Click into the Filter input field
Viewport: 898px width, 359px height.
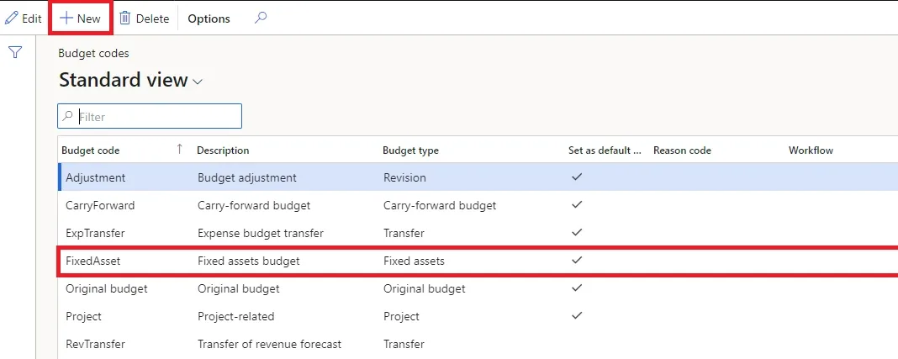pos(150,116)
